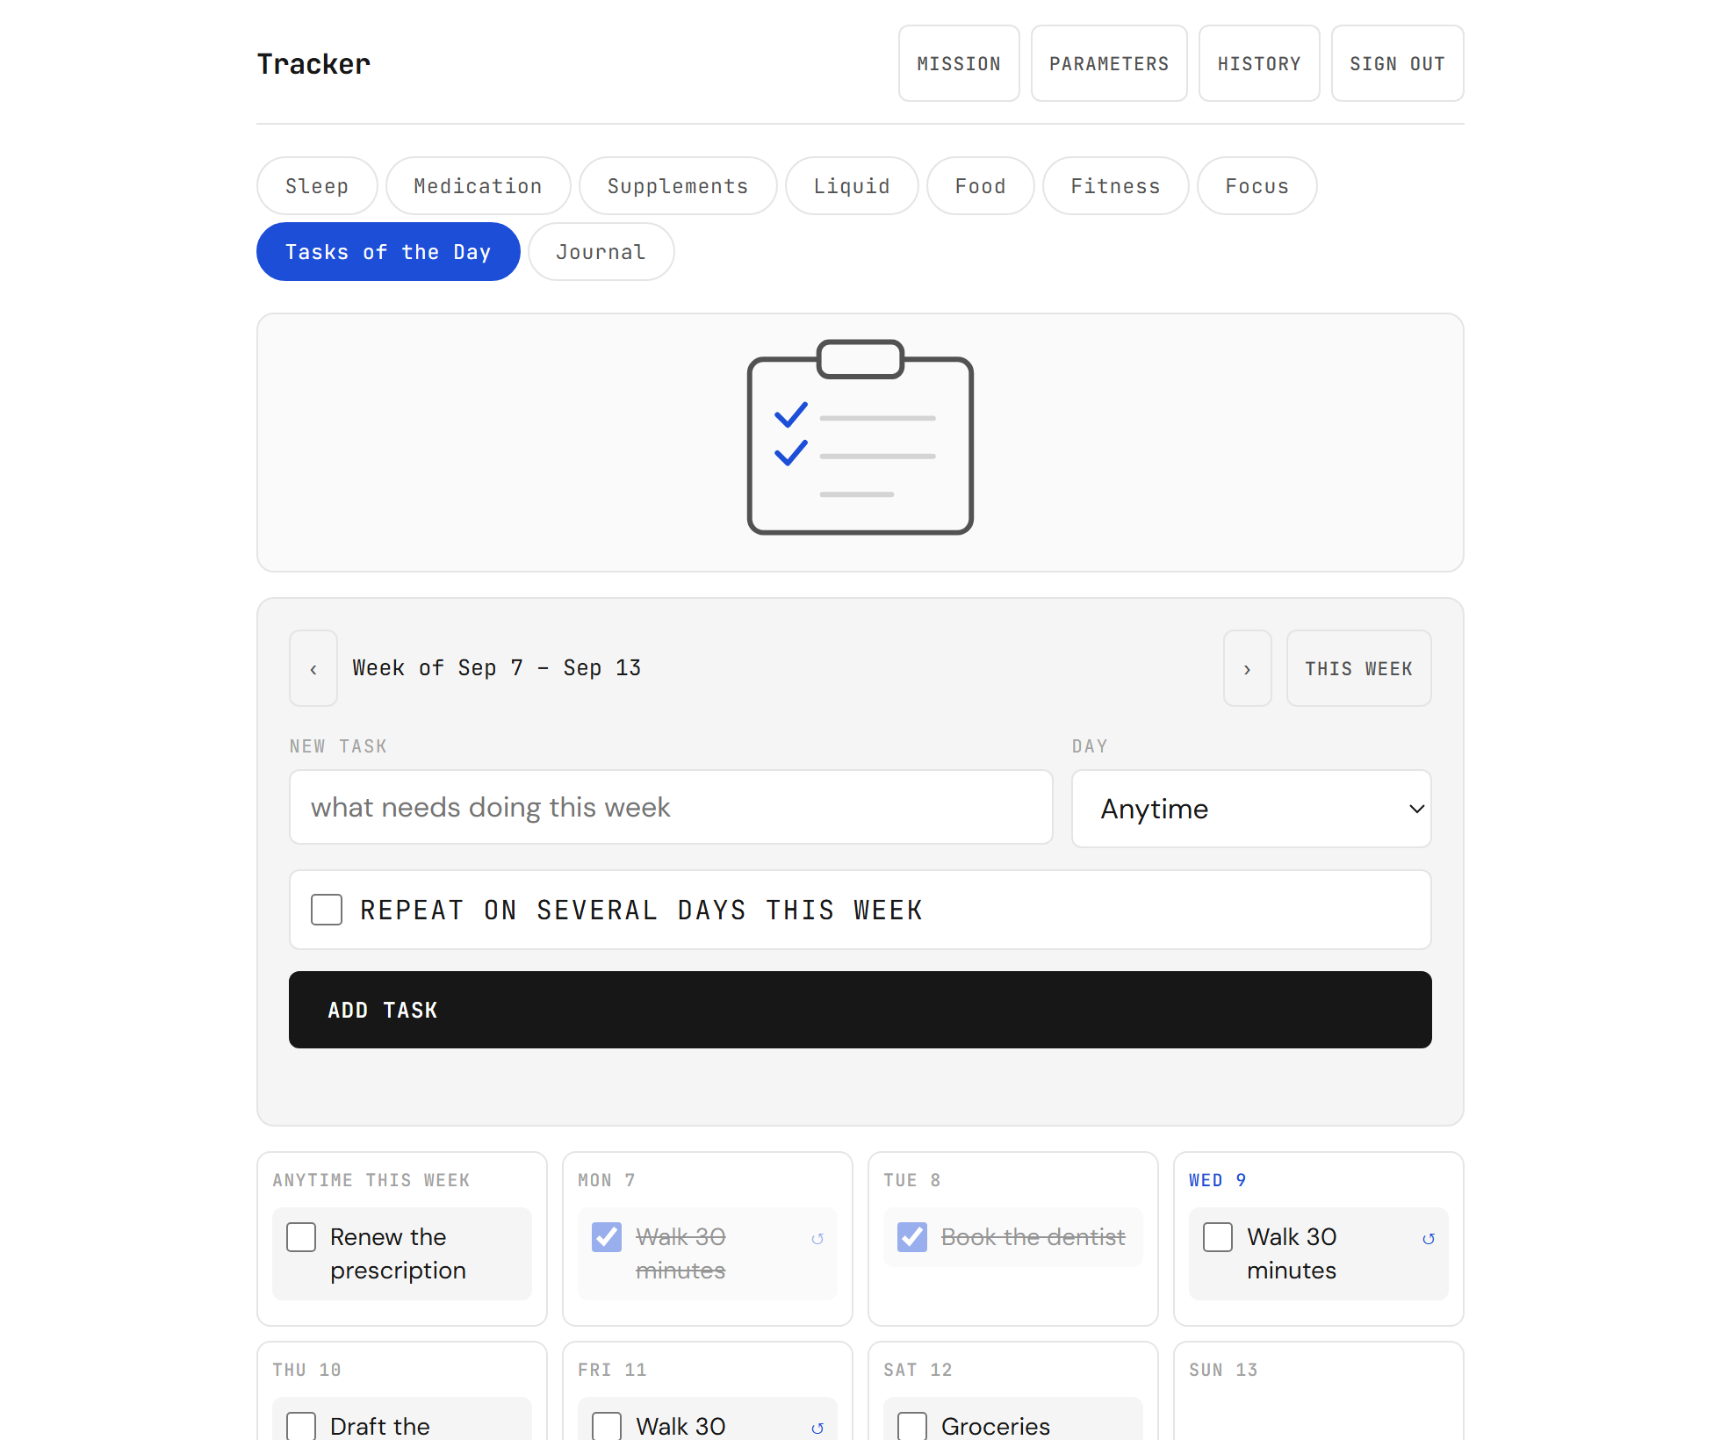Image resolution: width=1721 pixels, height=1440 pixels.
Task: Click the Thu 10 column heading
Action: pos(306,1370)
